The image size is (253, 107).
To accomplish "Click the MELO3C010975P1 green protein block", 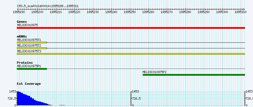I will (32, 69).
